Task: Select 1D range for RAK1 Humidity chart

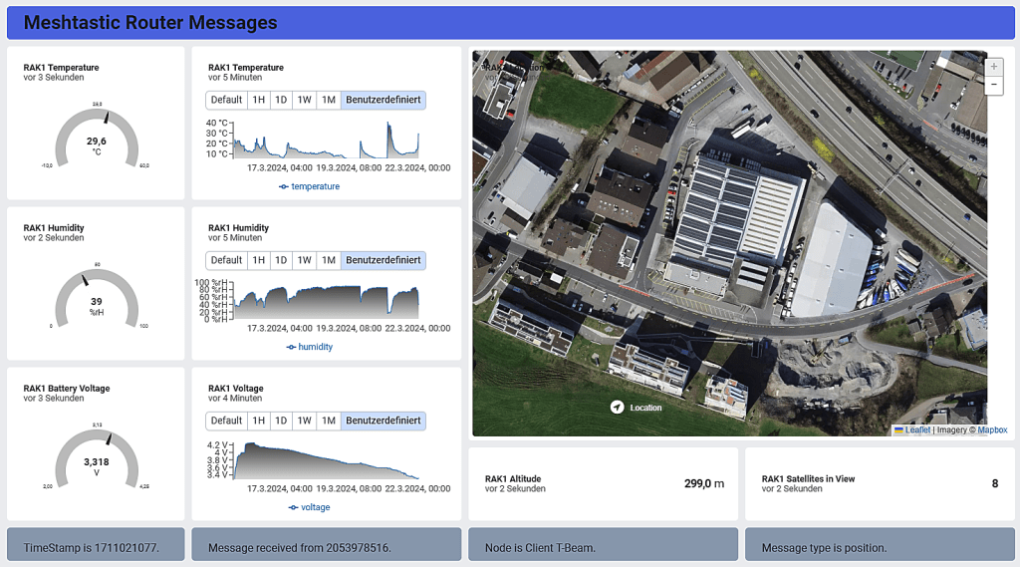Action: click(281, 260)
